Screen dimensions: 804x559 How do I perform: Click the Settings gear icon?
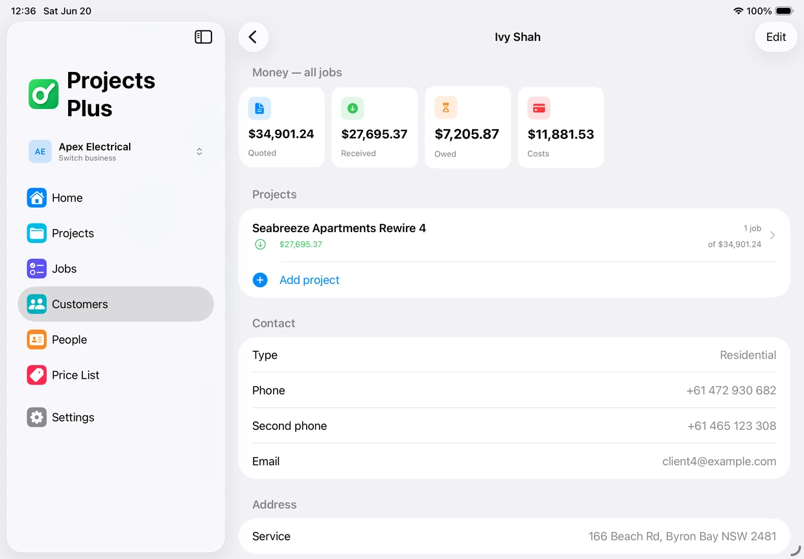click(x=36, y=417)
